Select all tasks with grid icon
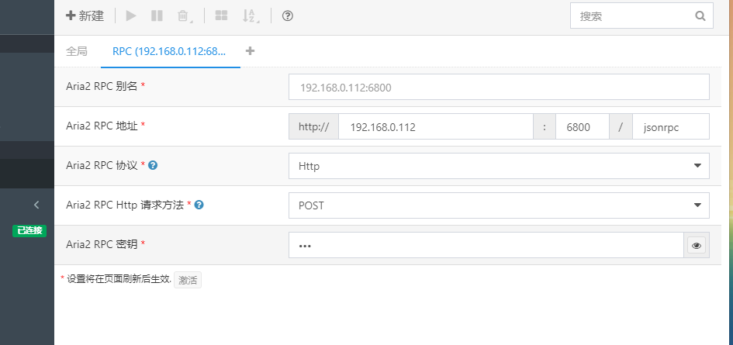Image resolution: width=733 pixels, height=345 pixels. coord(221,16)
